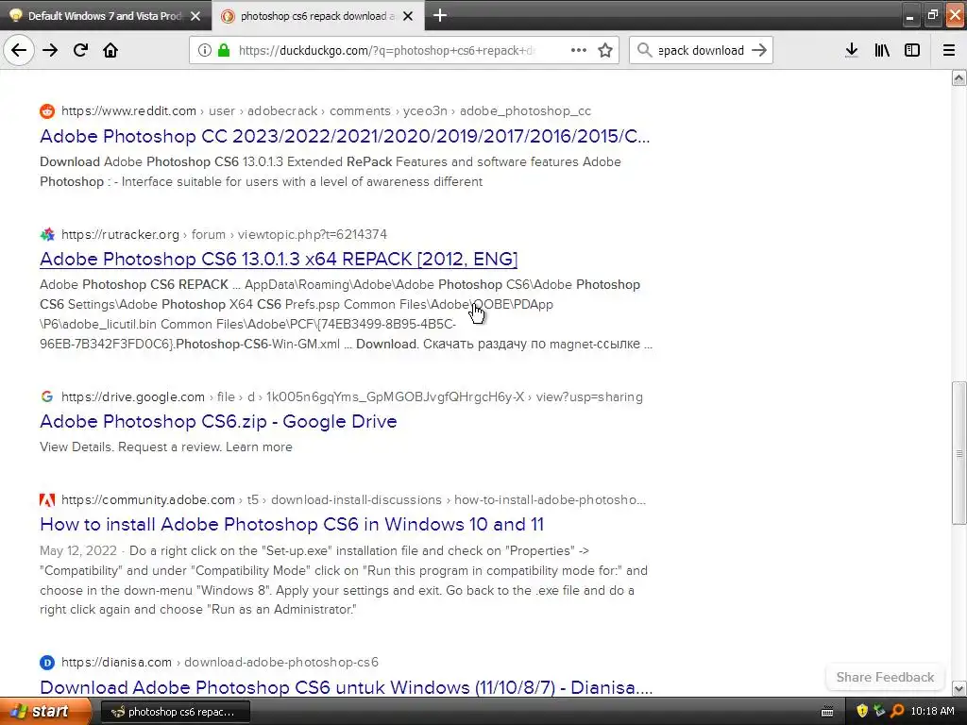The image size is (967, 725).
Task: Open the Firefox hamburger menu
Action: click(949, 50)
